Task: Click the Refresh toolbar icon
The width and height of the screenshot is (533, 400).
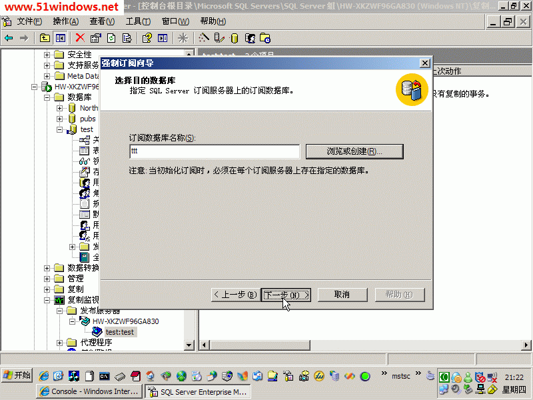Action: pyautogui.click(x=111, y=38)
